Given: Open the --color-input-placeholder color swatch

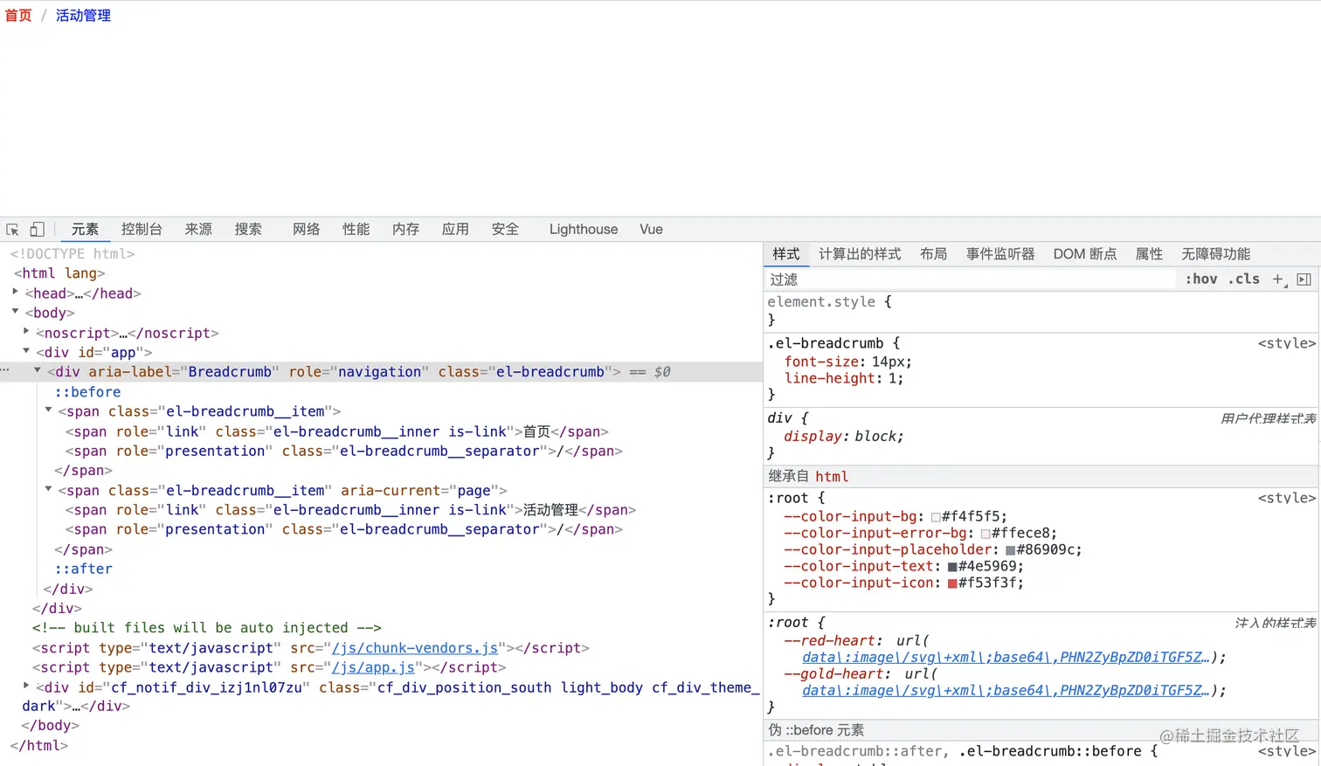Looking at the screenshot, I should click(1011, 550).
